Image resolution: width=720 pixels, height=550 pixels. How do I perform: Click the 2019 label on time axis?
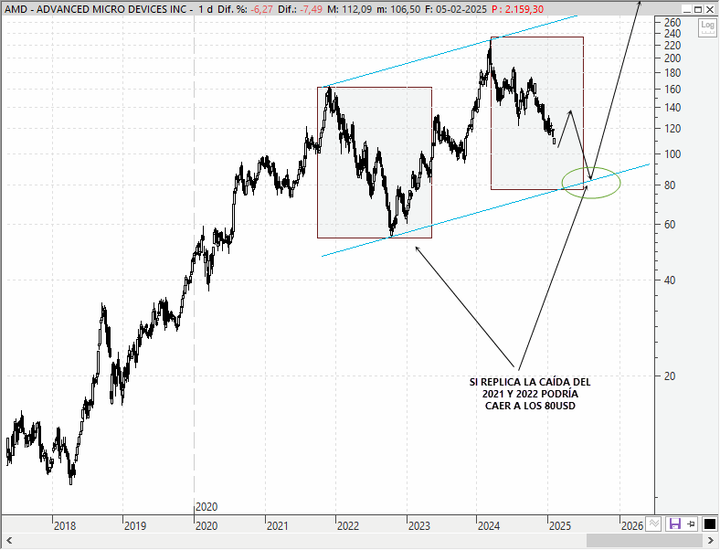(135, 525)
